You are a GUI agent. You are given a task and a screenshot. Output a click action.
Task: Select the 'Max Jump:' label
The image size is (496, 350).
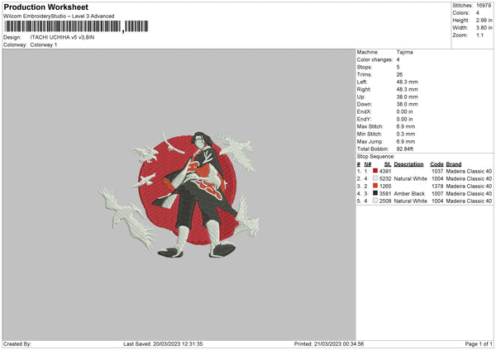(370, 141)
